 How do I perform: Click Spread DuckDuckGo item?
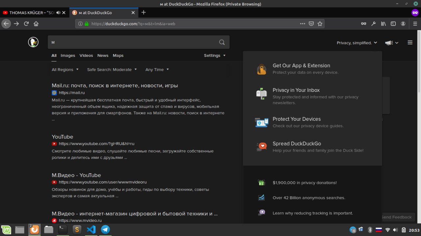[297, 144]
